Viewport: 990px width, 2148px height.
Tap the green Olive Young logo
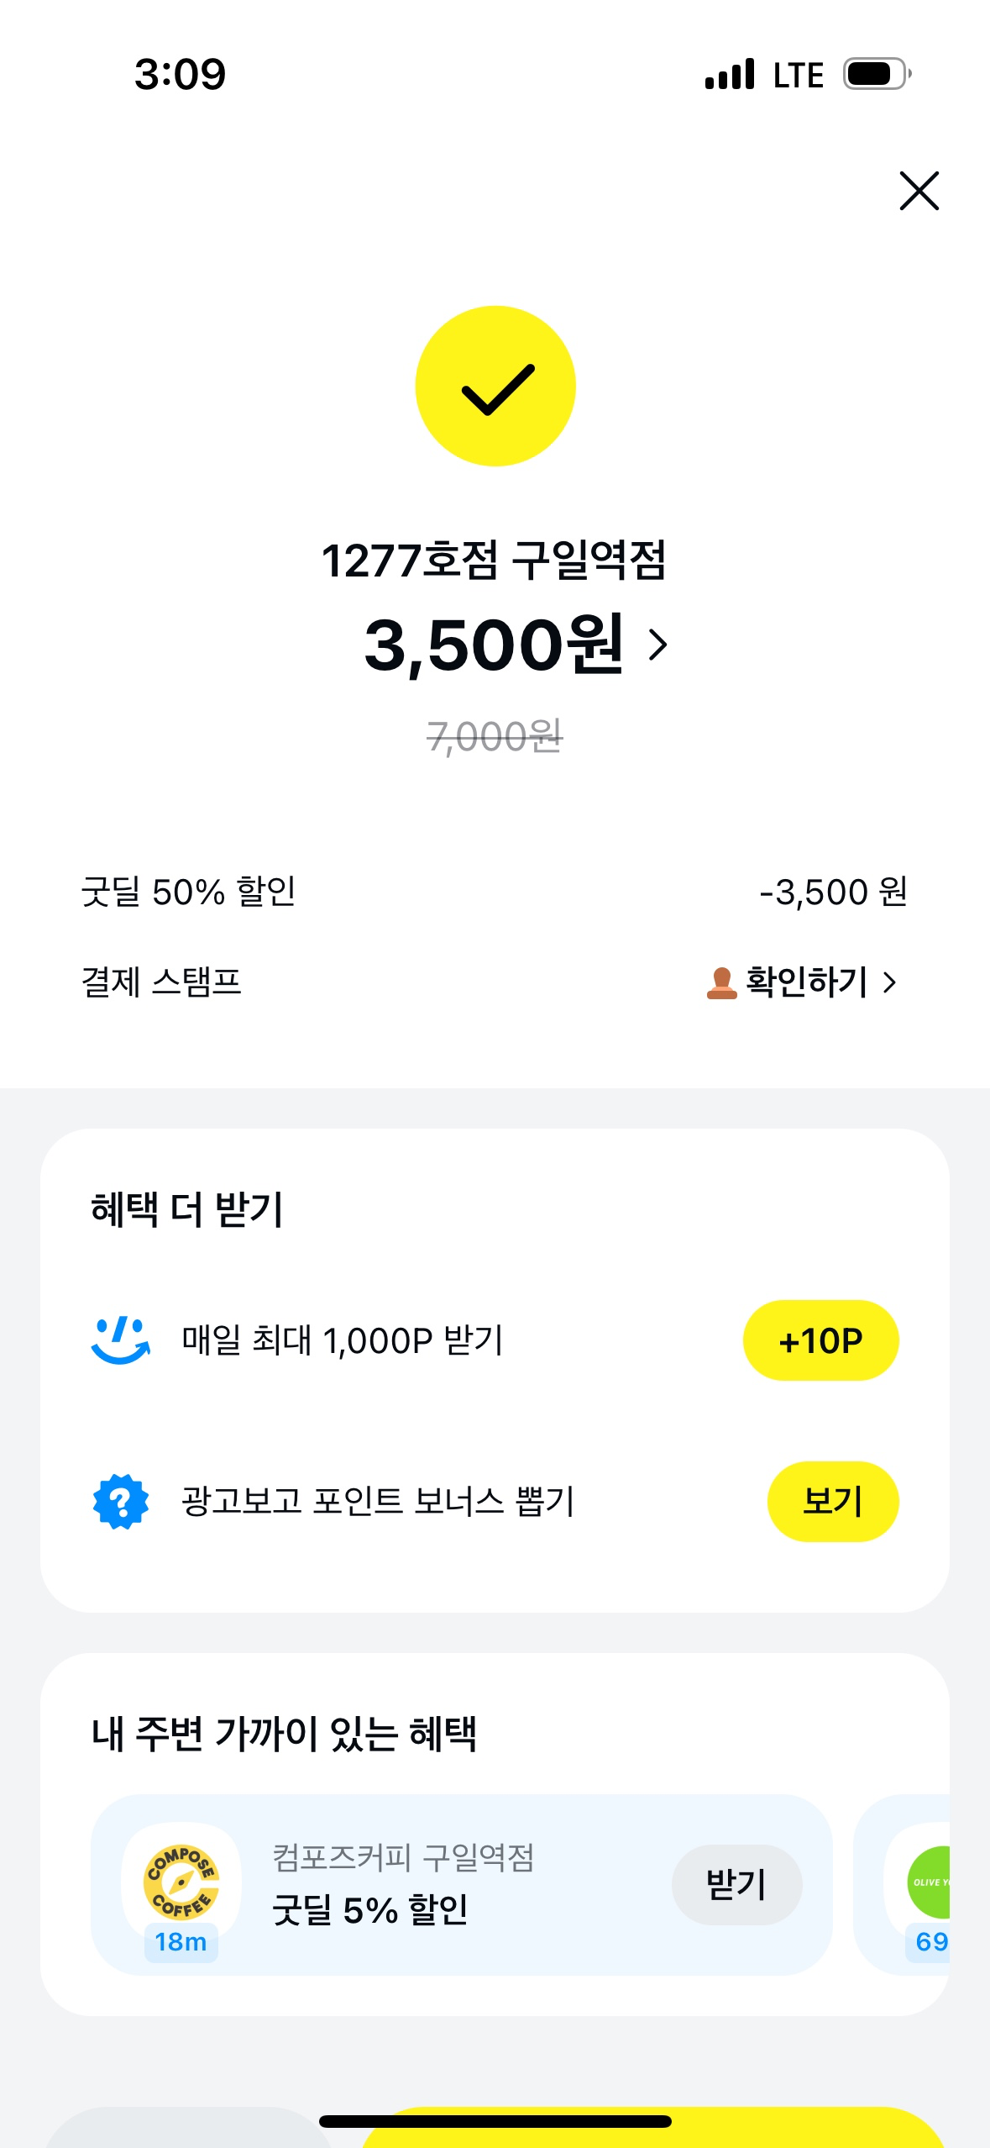(930, 1882)
